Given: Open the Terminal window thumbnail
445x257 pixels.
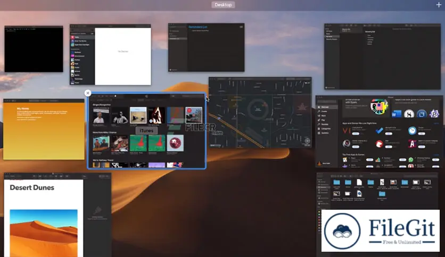Looking at the screenshot, I should tap(34, 49).
